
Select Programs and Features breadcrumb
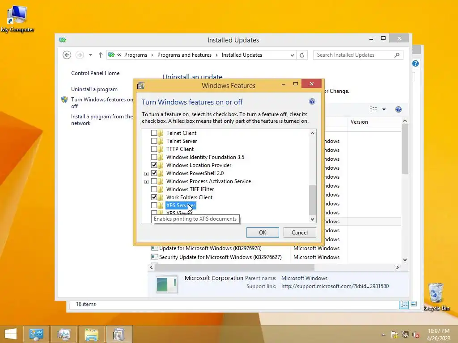[x=184, y=55]
